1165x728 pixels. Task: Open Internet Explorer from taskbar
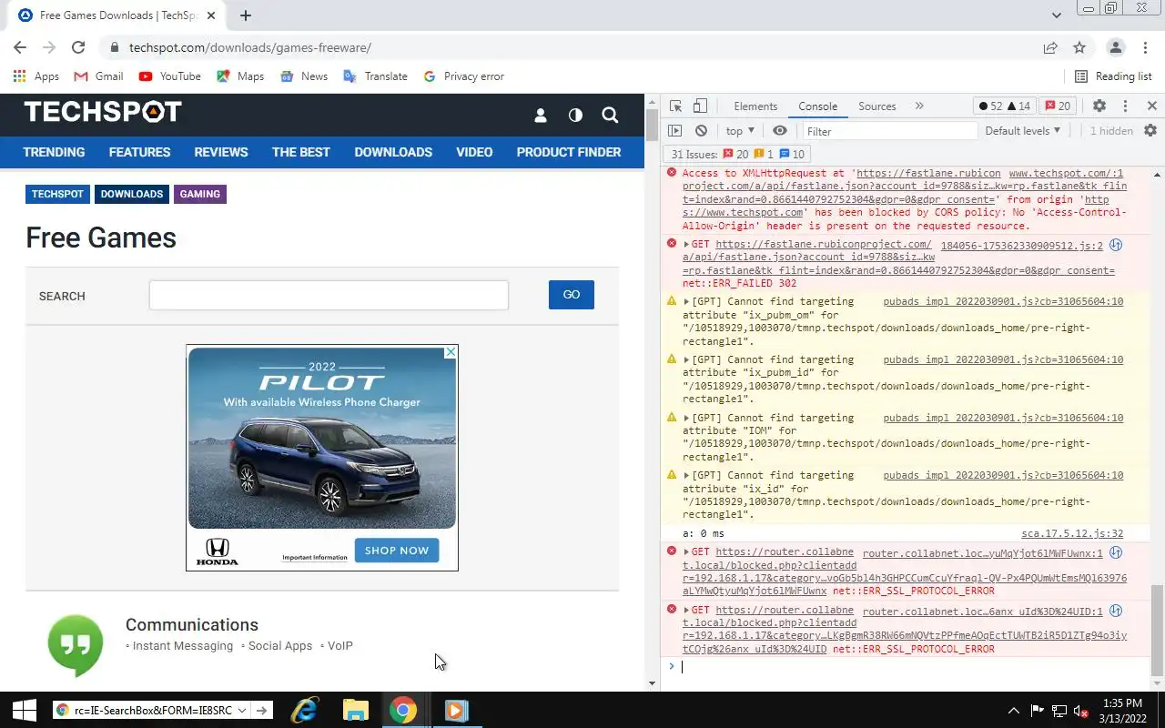tap(304, 710)
